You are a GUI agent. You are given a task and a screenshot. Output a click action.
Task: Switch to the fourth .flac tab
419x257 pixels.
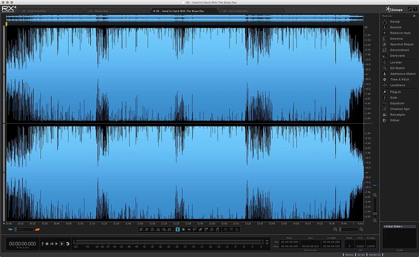235,11
